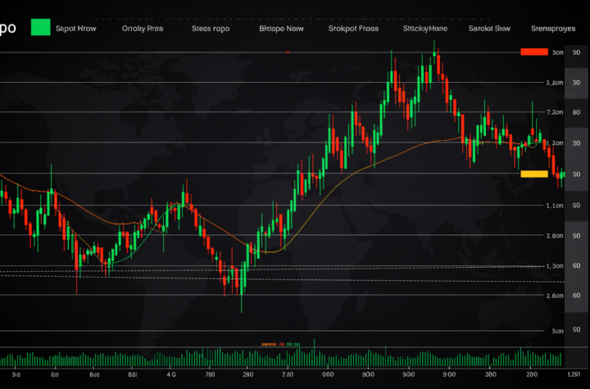This screenshot has width=590, height=389.
Task: Click the Sarolot Siew link
Action: [x=489, y=29]
